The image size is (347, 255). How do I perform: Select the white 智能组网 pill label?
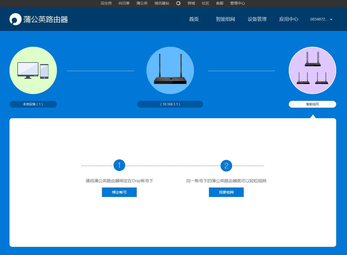tap(312, 104)
